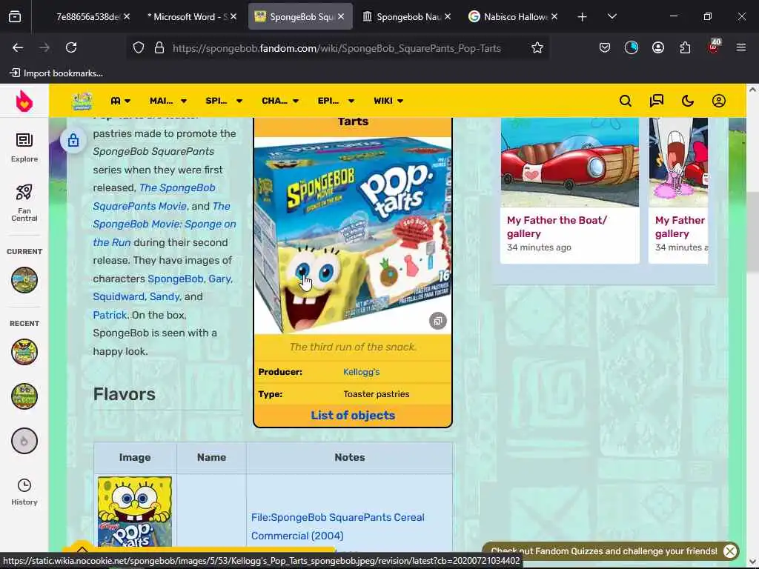The width and height of the screenshot is (759, 569).
Task: Switch to the Microsoft Word tab
Action: tap(186, 17)
